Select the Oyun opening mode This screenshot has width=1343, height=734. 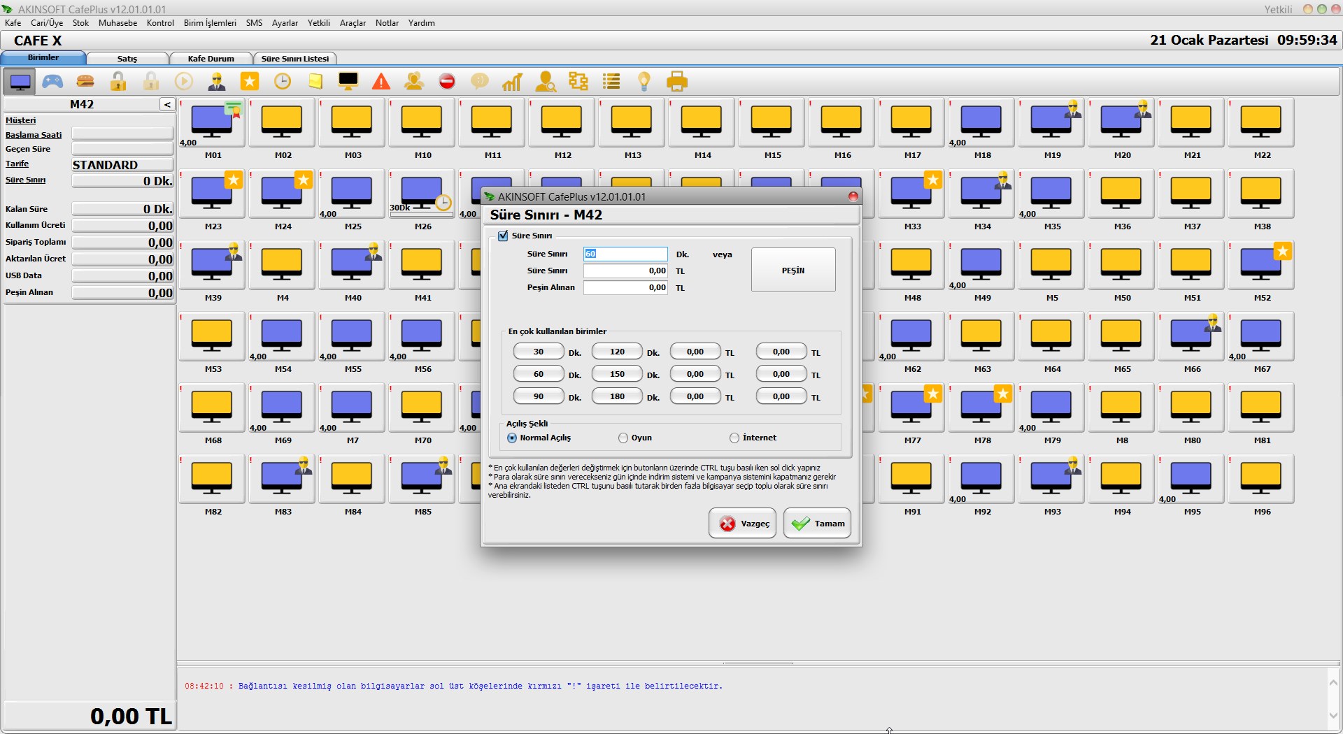(623, 438)
